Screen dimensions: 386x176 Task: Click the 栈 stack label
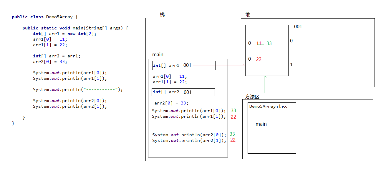click(x=162, y=15)
